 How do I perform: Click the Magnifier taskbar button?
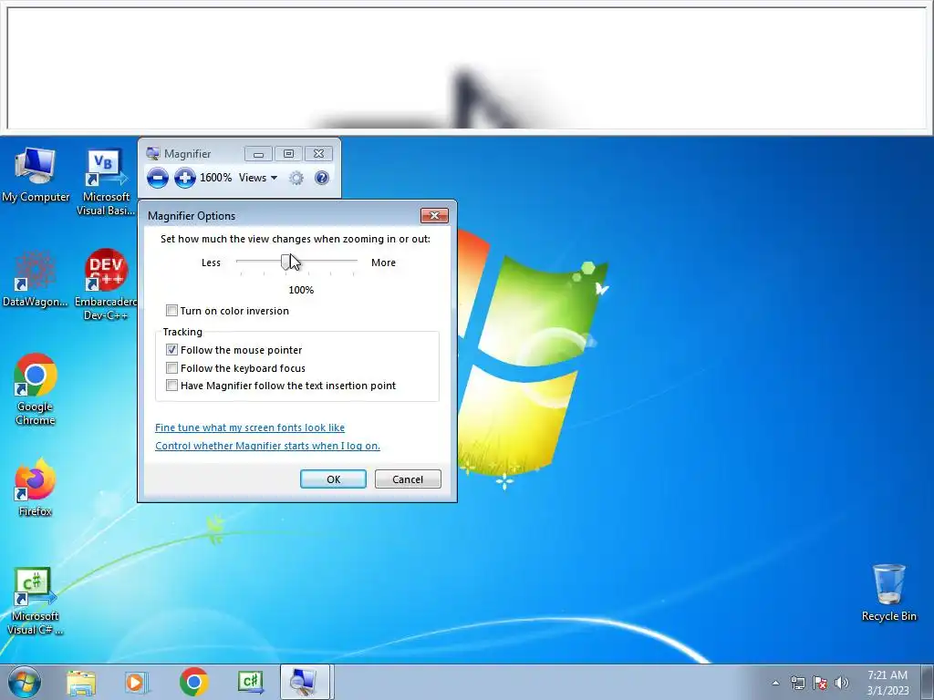point(305,682)
